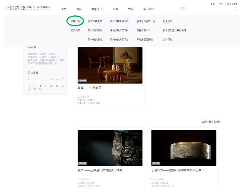The image size is (242, 194).
Task: Open 拍卖规则重点条款说明 submenu link
Action: pos(175,30)
